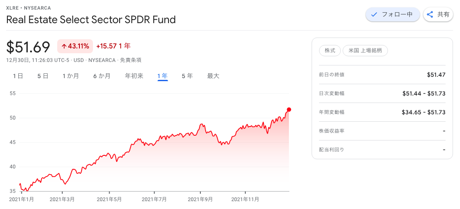The image size is (460, 209).
Task: Click the XLRE • NYSEARCA ticker label
Action: point(28,8)
